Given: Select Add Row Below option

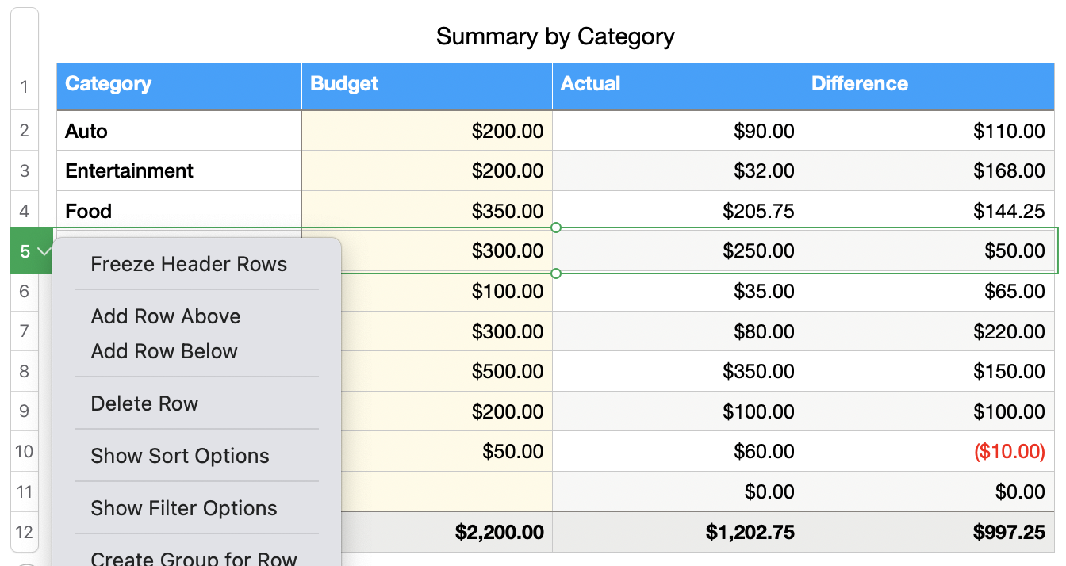Looking at the screenshot, I should [164, 351].
